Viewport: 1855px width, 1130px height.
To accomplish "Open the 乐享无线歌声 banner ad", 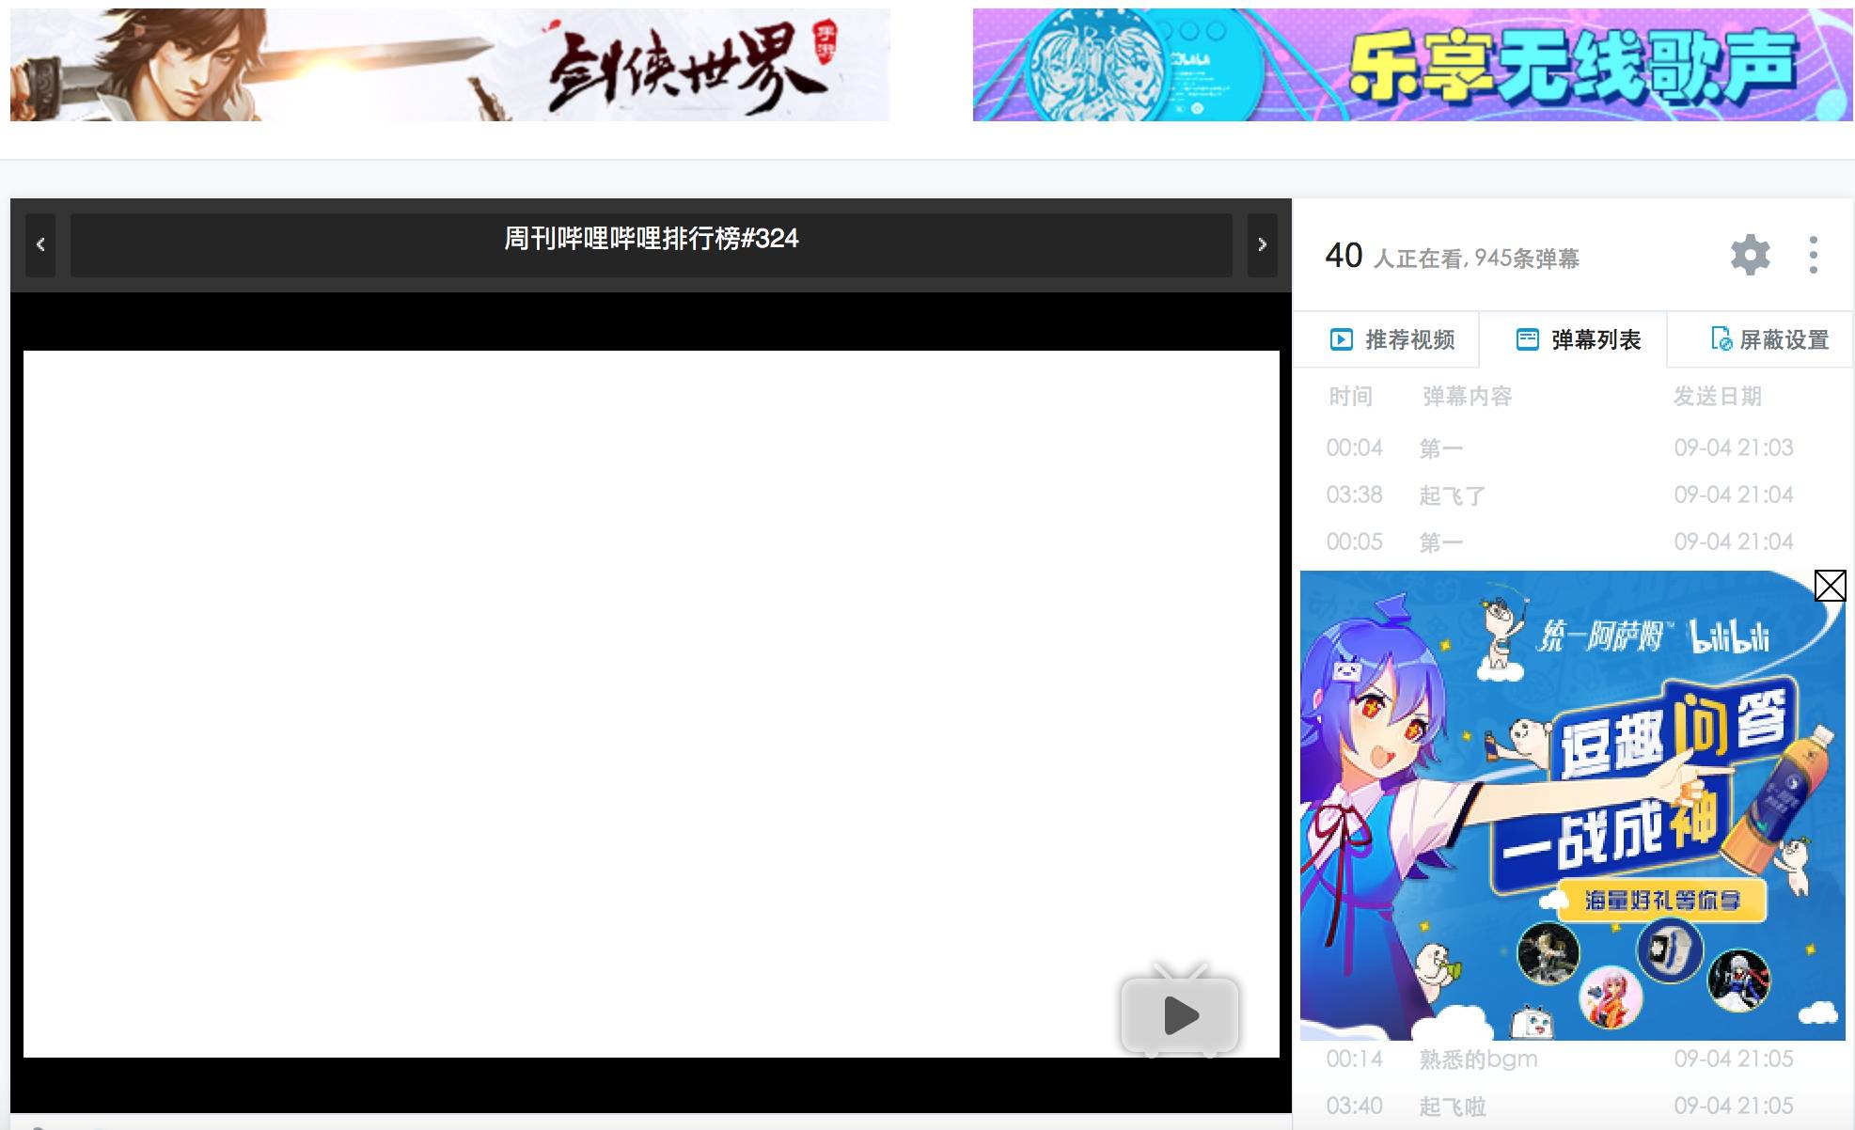I will tap(1412, 65).
